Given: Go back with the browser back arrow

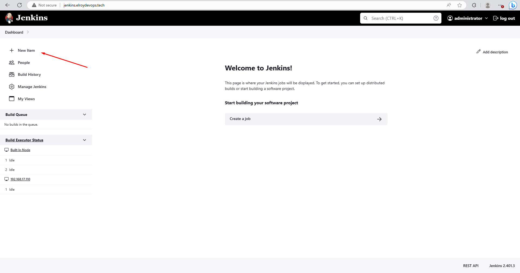Looking at the screenshot, I should point(8,5).
